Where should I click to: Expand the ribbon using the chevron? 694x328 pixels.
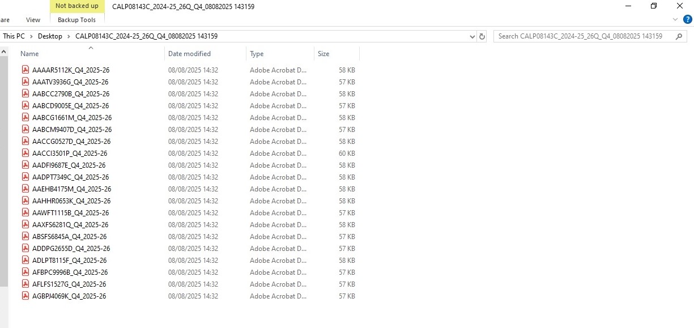click(675, 19)
